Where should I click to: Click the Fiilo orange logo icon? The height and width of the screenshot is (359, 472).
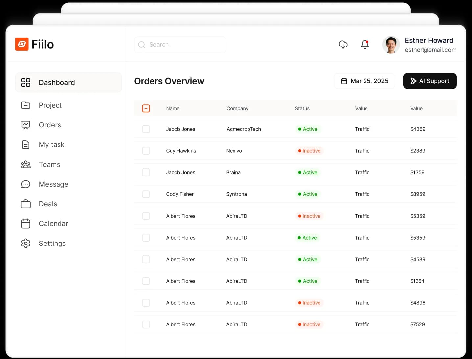pos(22,44)
